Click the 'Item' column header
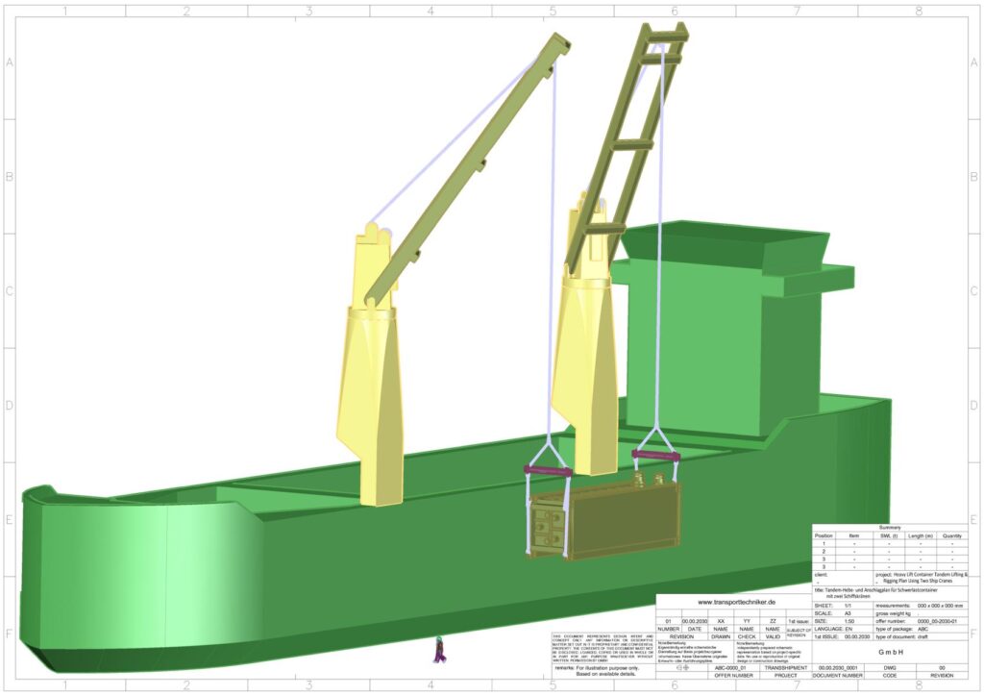 [854, 536]
